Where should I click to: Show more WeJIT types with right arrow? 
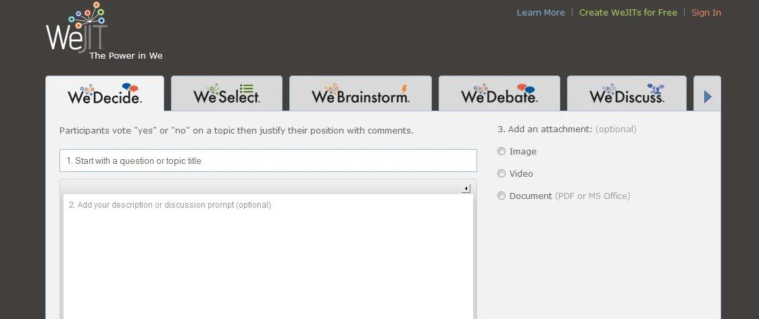(708, 96)
